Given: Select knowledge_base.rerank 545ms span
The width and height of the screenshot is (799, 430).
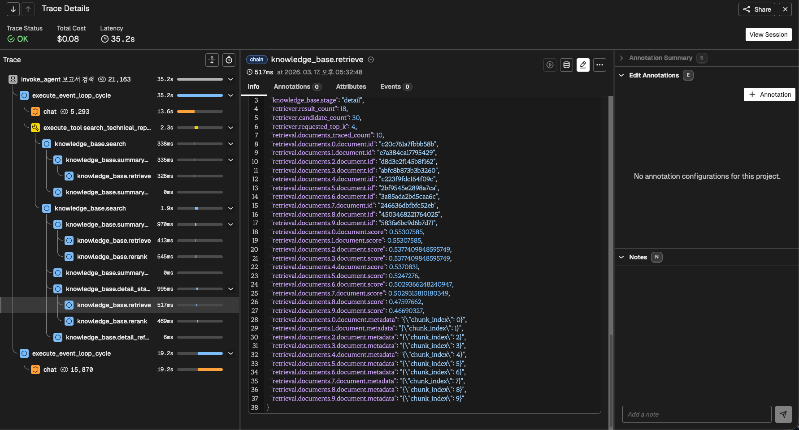Looking at the screenshot, I should pyautogui.click(x=119, y=257).
